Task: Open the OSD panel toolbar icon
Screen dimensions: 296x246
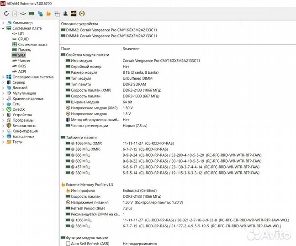Action: pos(74,14)
